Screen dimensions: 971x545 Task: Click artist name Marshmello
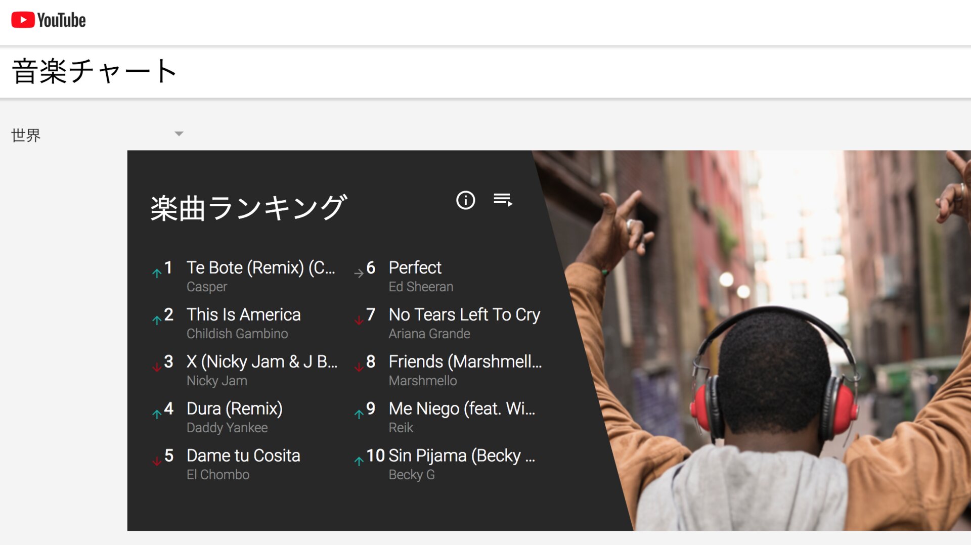tap(423, 381)
